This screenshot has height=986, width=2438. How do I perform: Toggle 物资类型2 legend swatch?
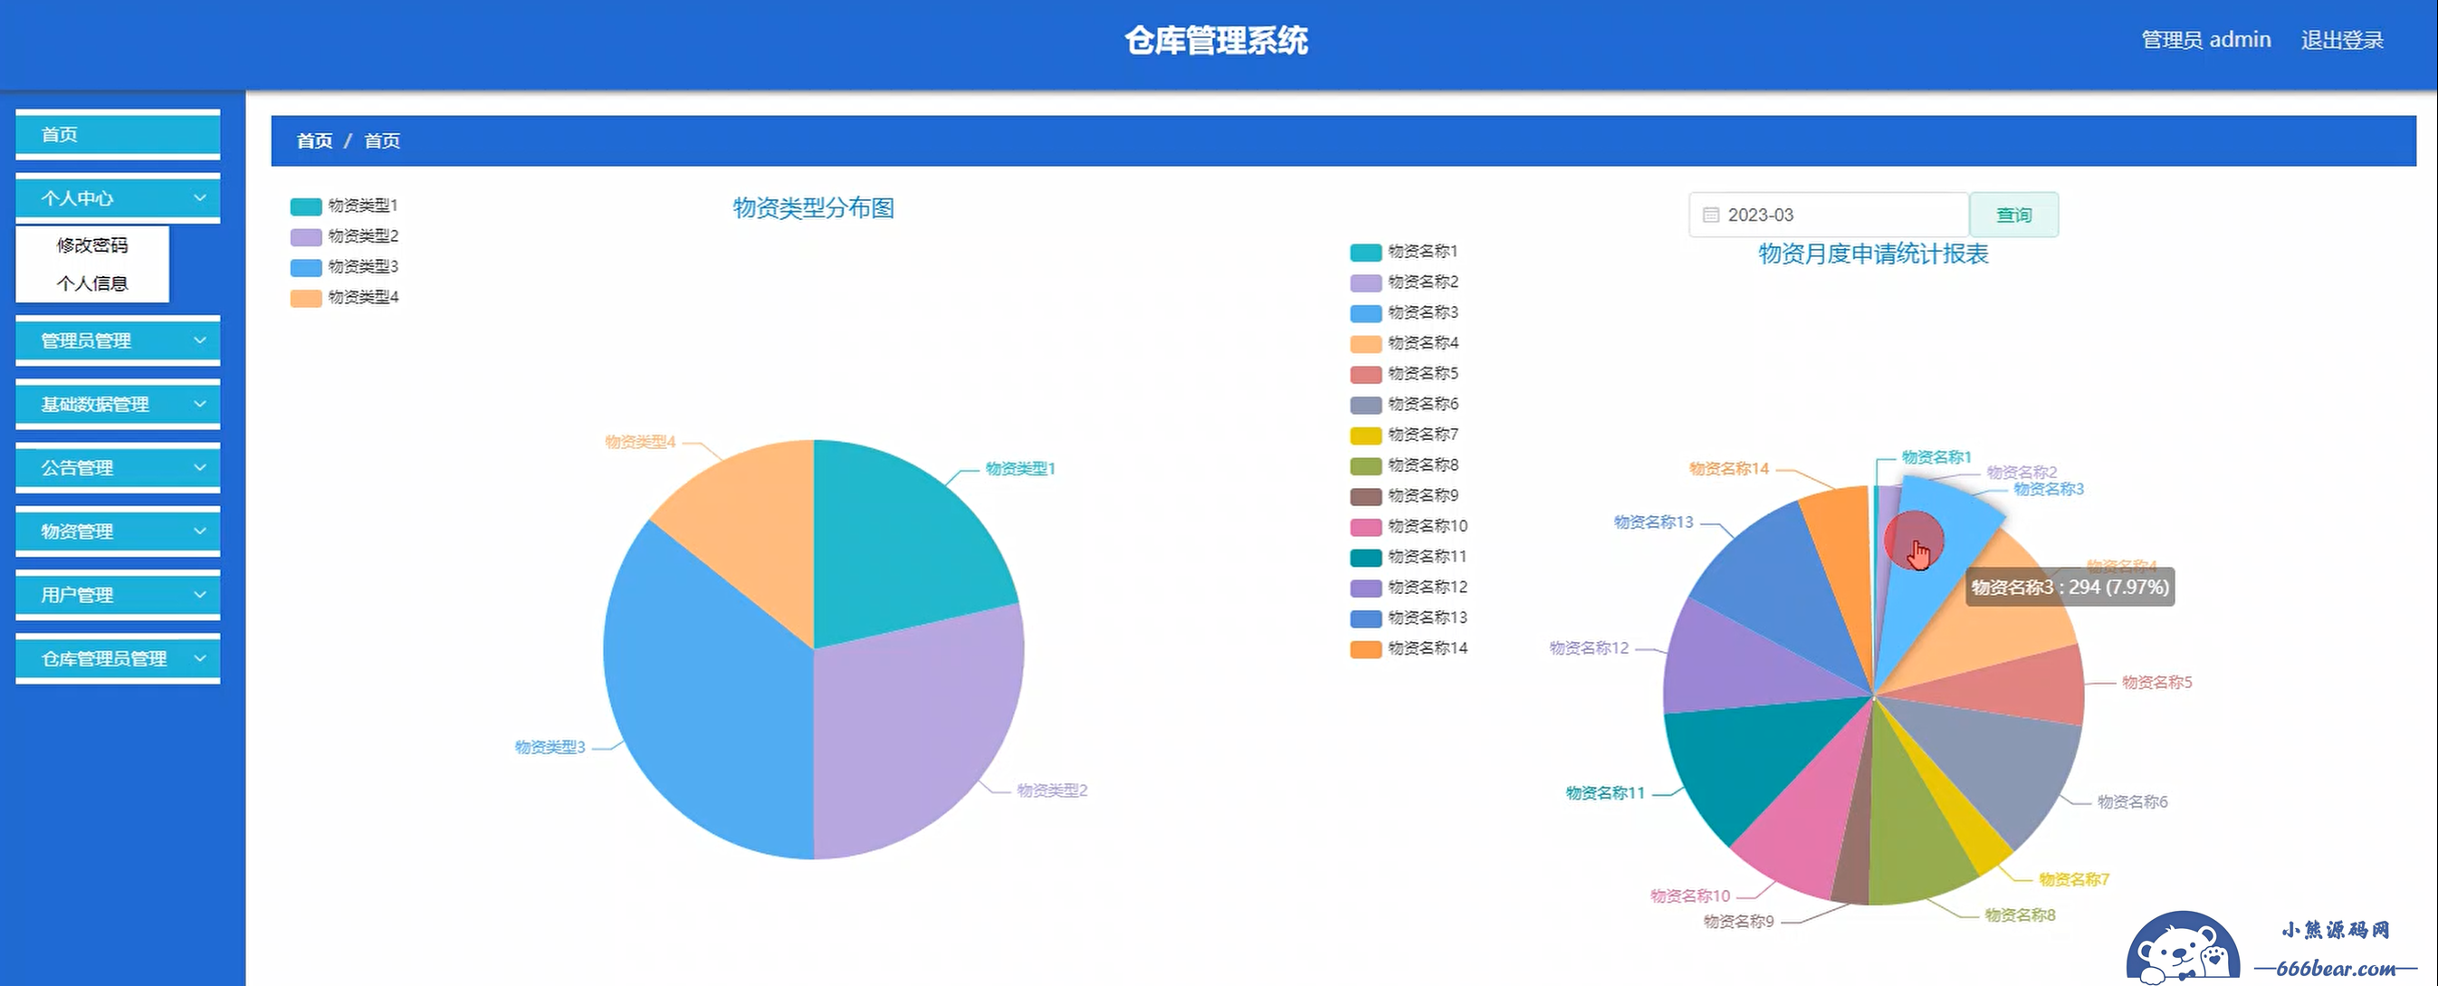coord(306,236)
